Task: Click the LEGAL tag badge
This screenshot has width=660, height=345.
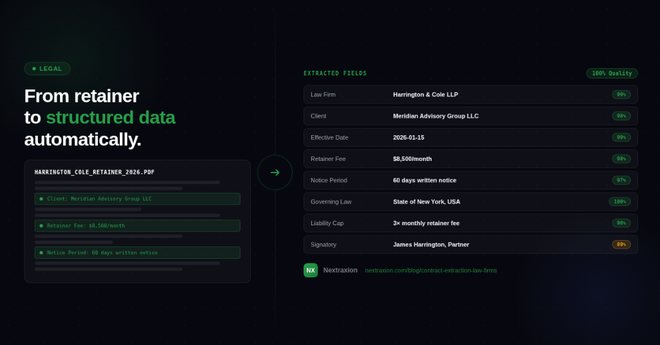Action: [x=47, y=68]
